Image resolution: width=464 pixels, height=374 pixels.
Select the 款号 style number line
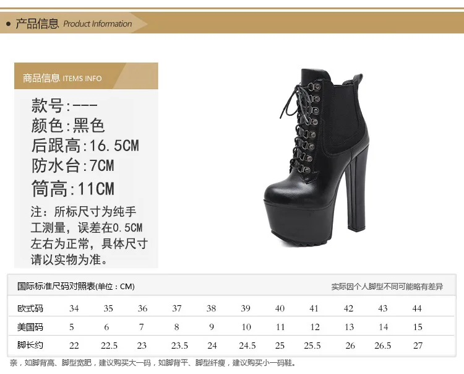click(64, 105)
